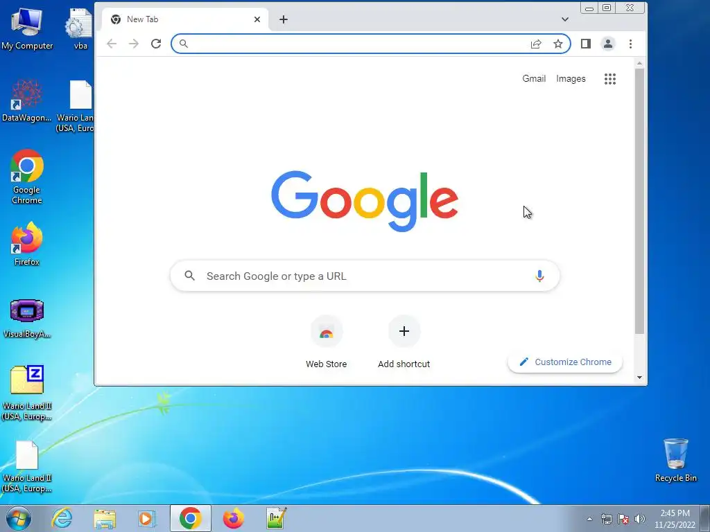This screenshot has height=532, width=710.
Task: Open the network tray icon
Action: [606, 519]
